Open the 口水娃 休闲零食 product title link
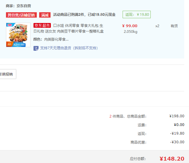Viewport: 189px width, 163px height. click(x=68, y=28)
